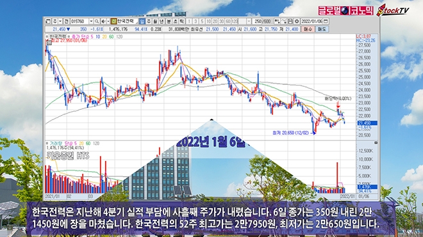Viewport: 423px width, 237px height.
Task: Toggle the 한국전력 price series checkbox
Action: click(x=47, y=36)
